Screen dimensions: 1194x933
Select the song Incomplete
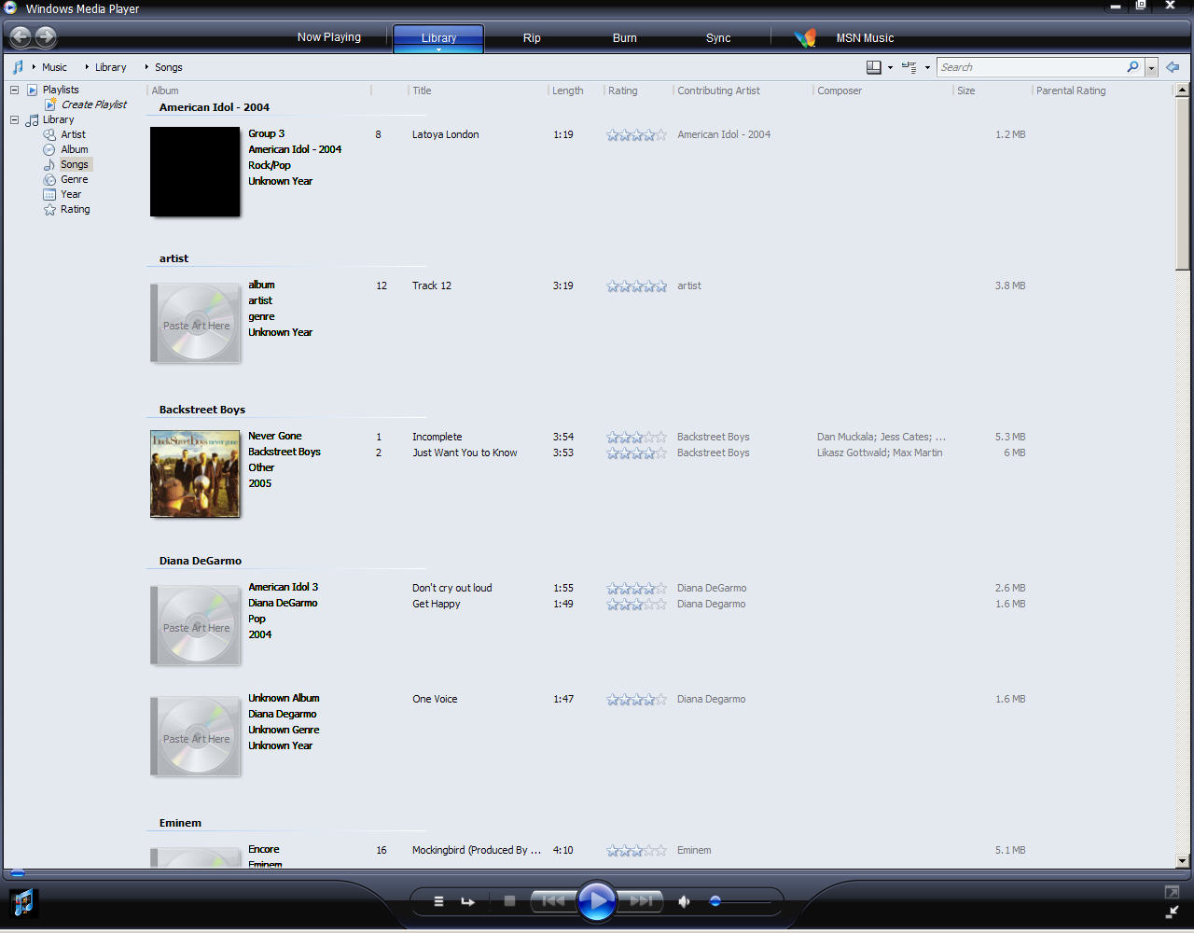[437, 437]
